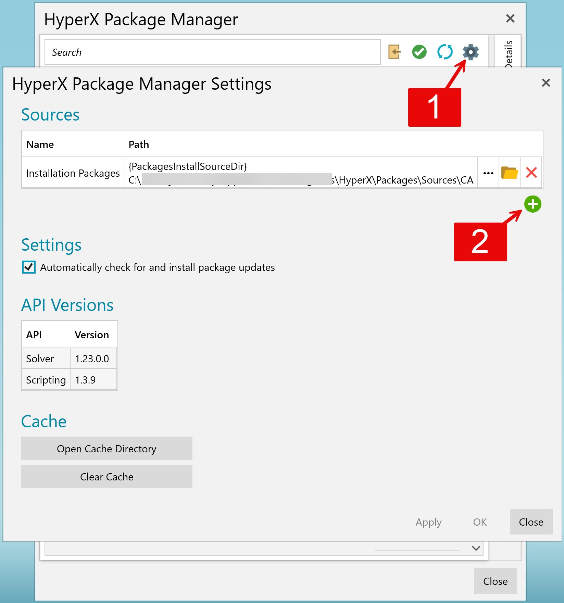Select the Solver row in API table
The image size is (564, 603).
pos(70,359)
